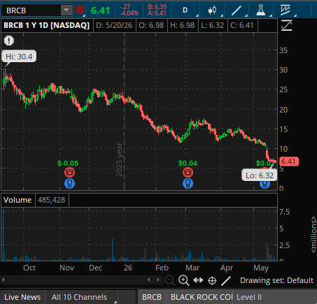The image size is (317, 304).
Task: Click the small scroll right arrow
Action: tap(158, 280)
